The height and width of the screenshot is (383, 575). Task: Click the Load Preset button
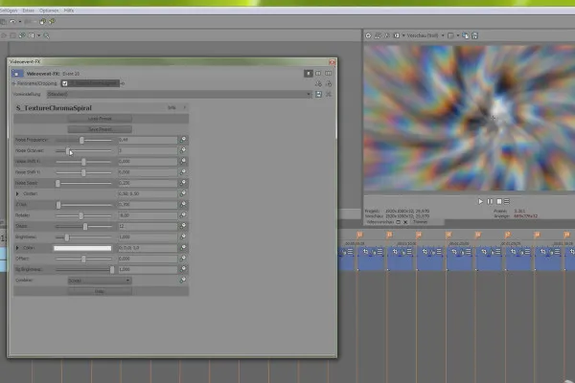click(100, 119)
